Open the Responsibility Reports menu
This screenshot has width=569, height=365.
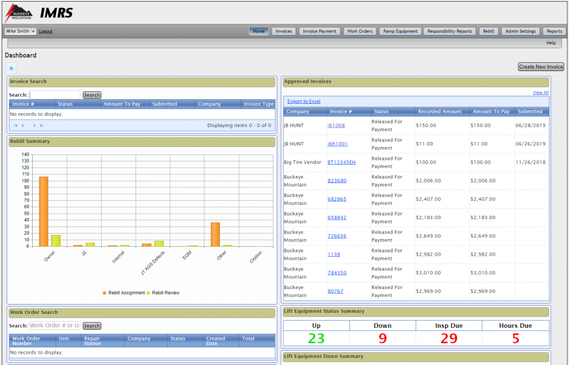click(x=449, y=31)
